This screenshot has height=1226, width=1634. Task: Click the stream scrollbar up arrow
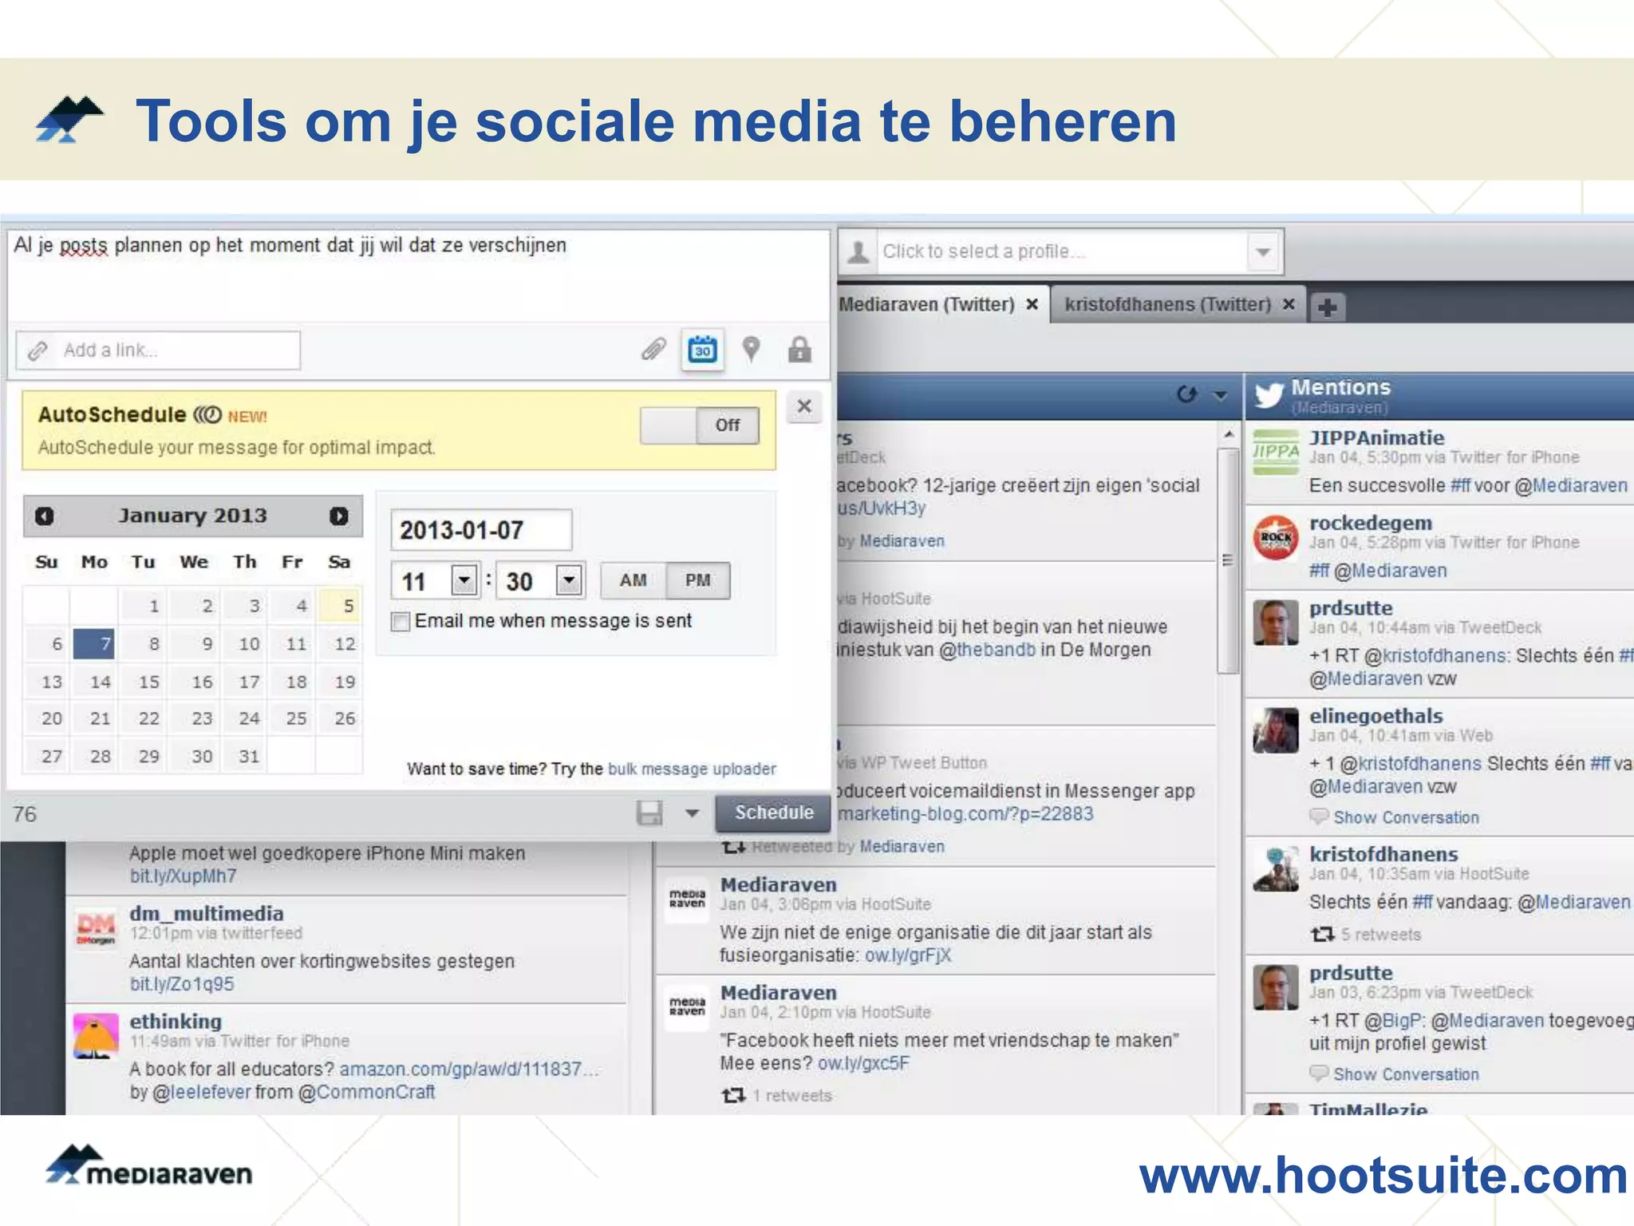tap(1228, 434)
